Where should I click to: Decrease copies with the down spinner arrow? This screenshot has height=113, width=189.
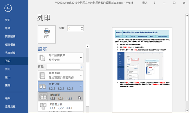(x=82, y=29)
